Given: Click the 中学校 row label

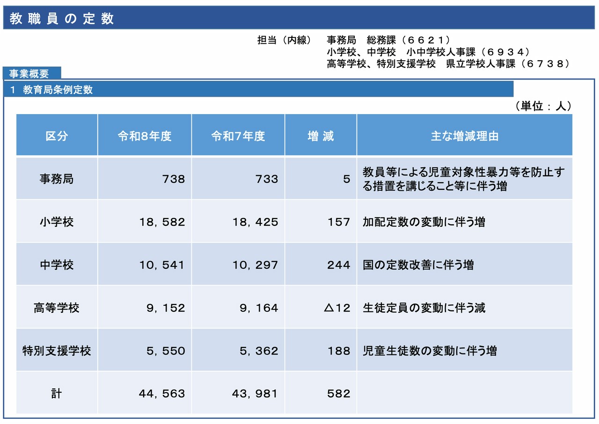Looking at the screenshot, I should tap(57, 265).
